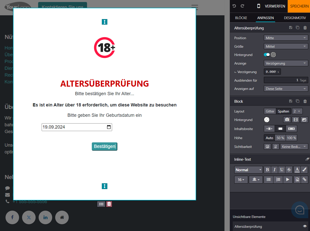Viewport: 310px width, 231px height.
Task: Delete the Altersüberprüfung popup using its trash icon
Action: (x=305, y=28)
